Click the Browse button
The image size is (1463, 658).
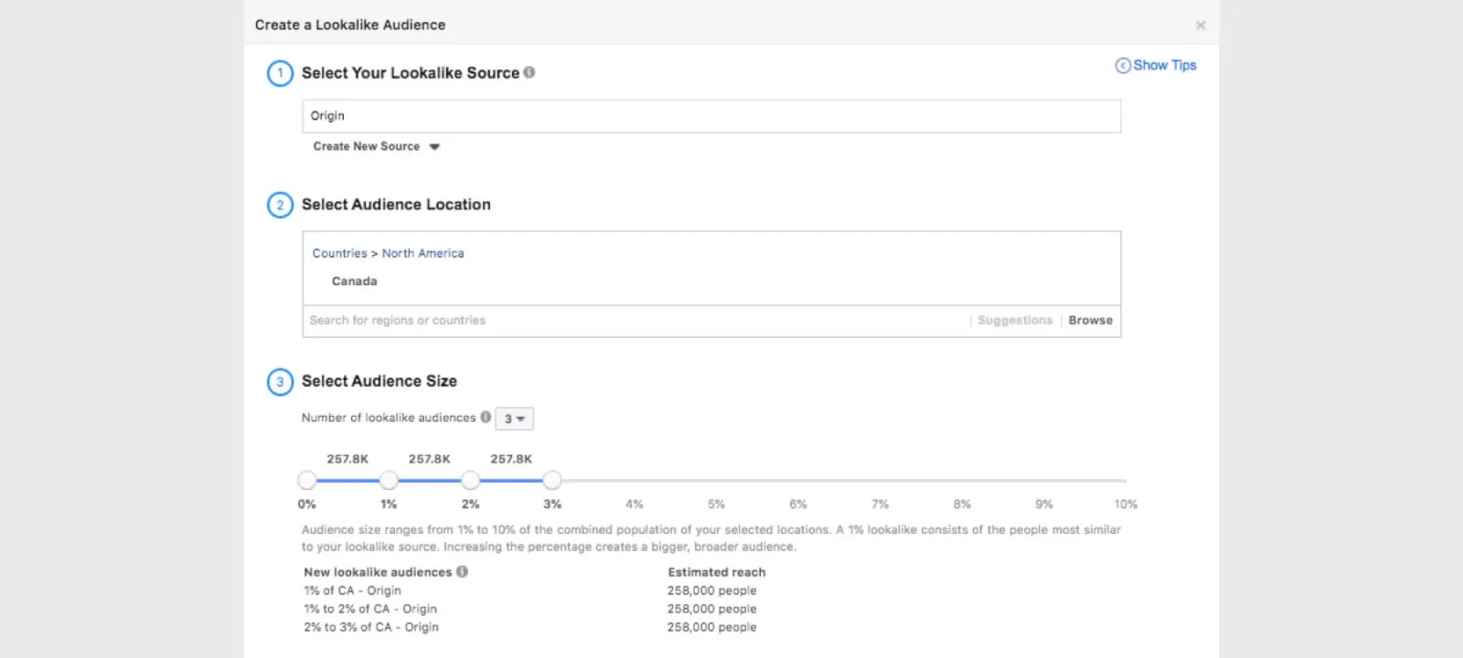pyautogui.click(x=1090, y=321)
